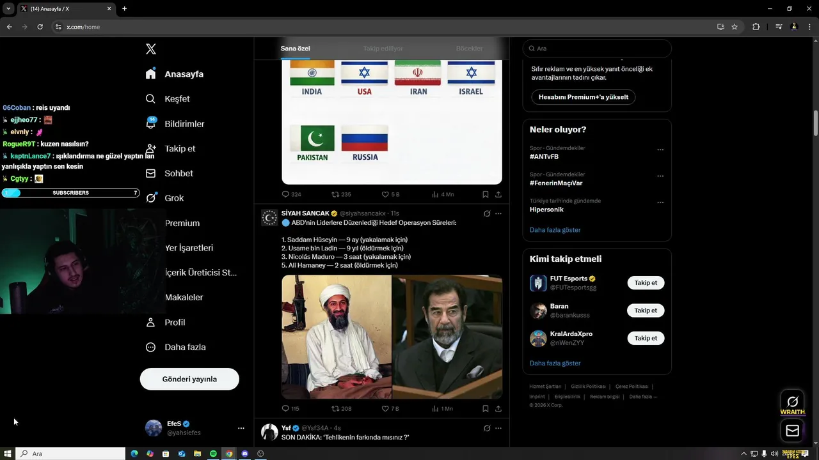819x460 pixels.
Task: Follow KralArdaXpro with Takip et
Action: coord(646,338)
